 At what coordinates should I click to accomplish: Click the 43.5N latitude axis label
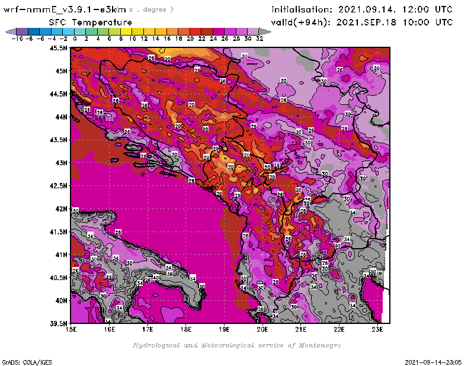(x=58, y=140)
